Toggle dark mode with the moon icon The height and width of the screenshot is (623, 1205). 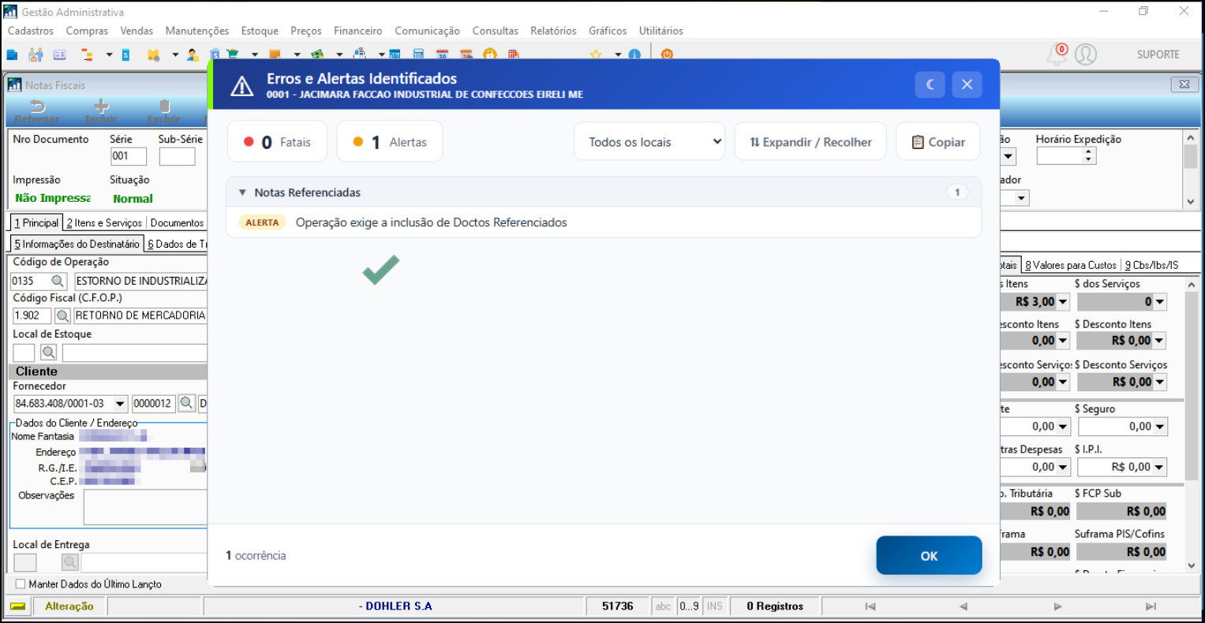point(930,84)
